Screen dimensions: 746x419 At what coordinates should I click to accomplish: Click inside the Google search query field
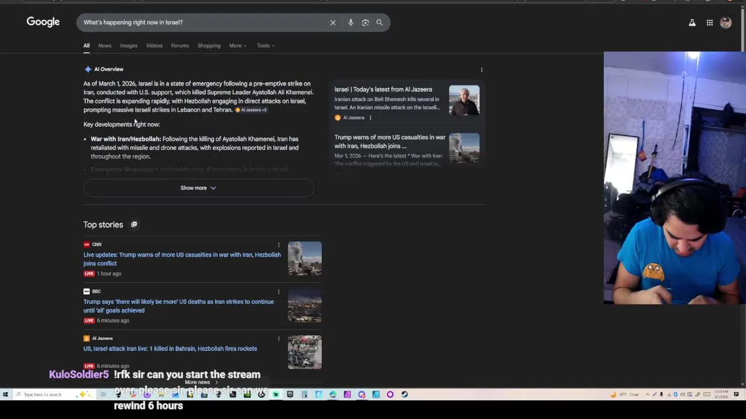[x=204, y=23]
